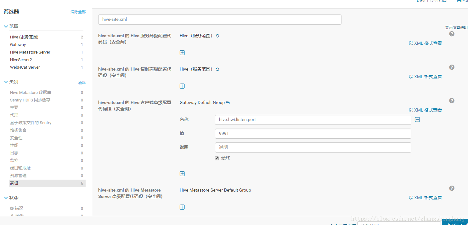Select the 代理 category filter
The image size is (468, 225).
pyautogui.click(x=47, y=115)
